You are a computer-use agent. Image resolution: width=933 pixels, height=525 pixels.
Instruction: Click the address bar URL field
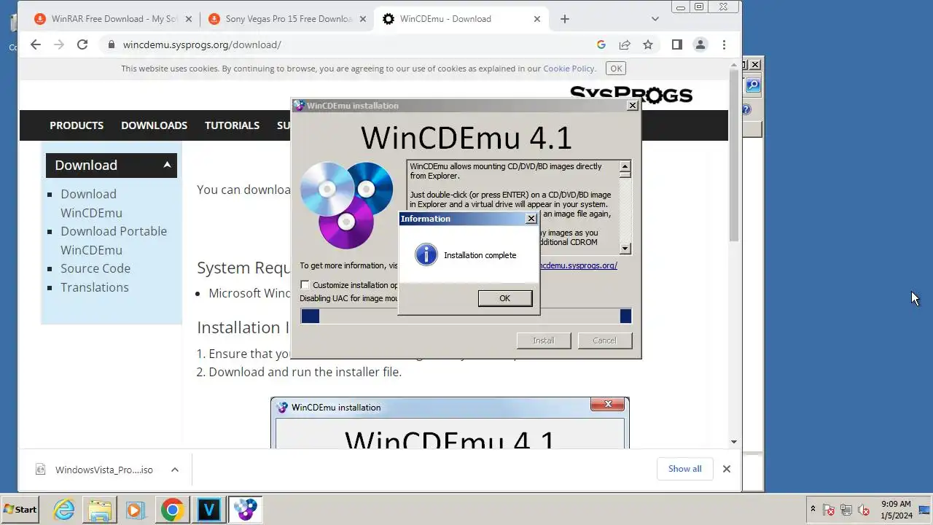coord(350,44)
